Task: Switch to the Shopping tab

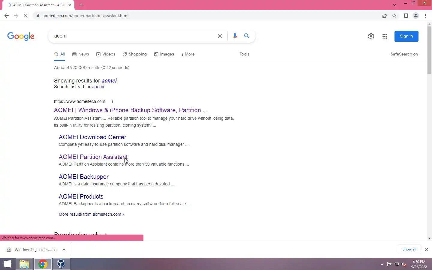Action: (135, 54)
